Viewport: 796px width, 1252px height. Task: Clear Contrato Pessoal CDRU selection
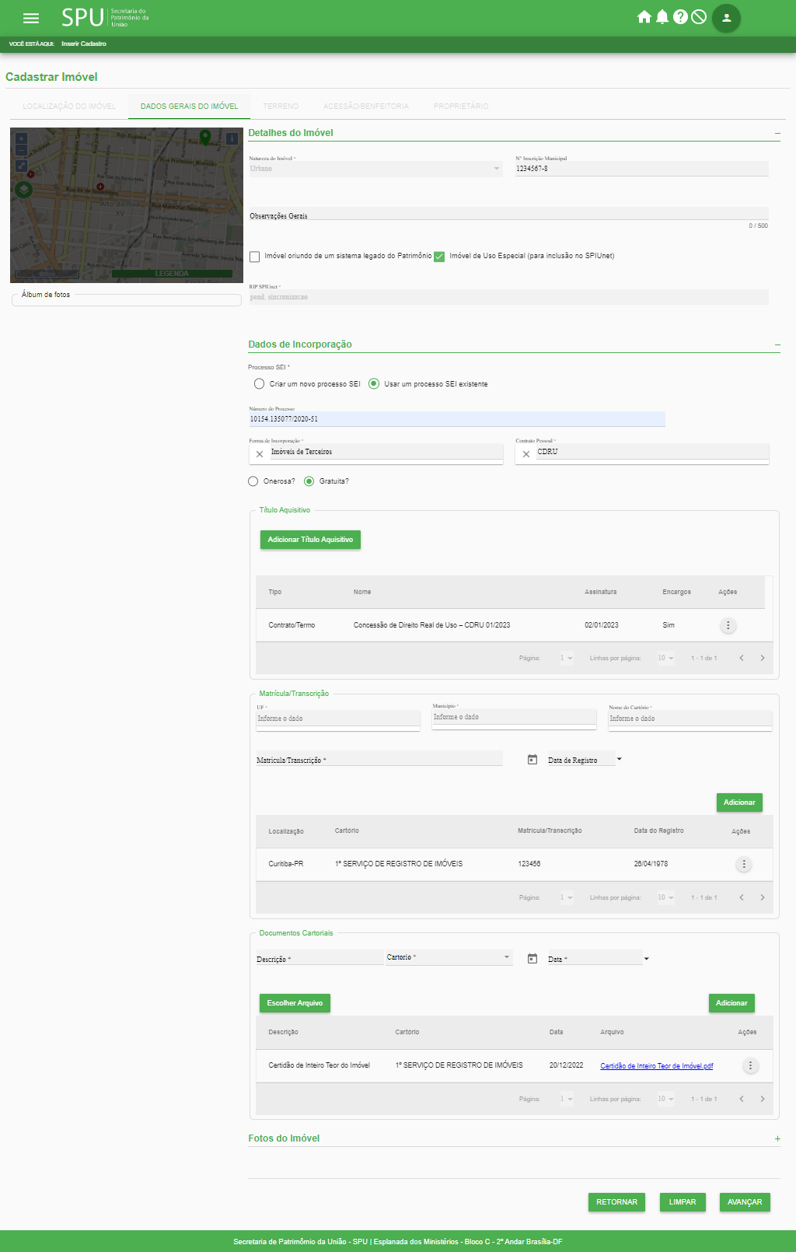(x=526, y=454)
